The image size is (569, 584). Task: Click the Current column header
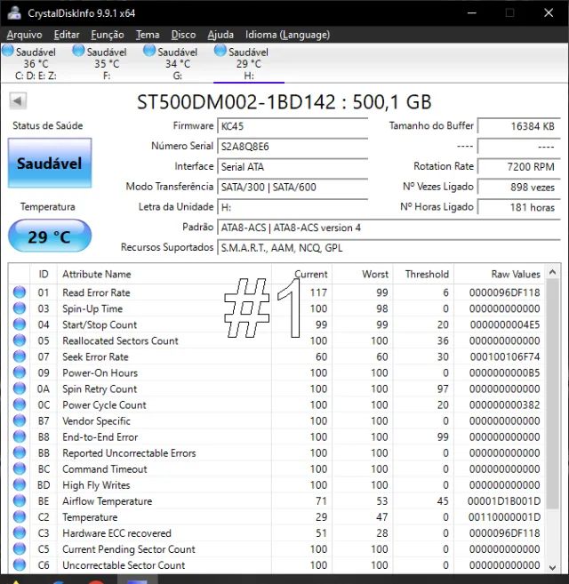[x=301, y=274]
